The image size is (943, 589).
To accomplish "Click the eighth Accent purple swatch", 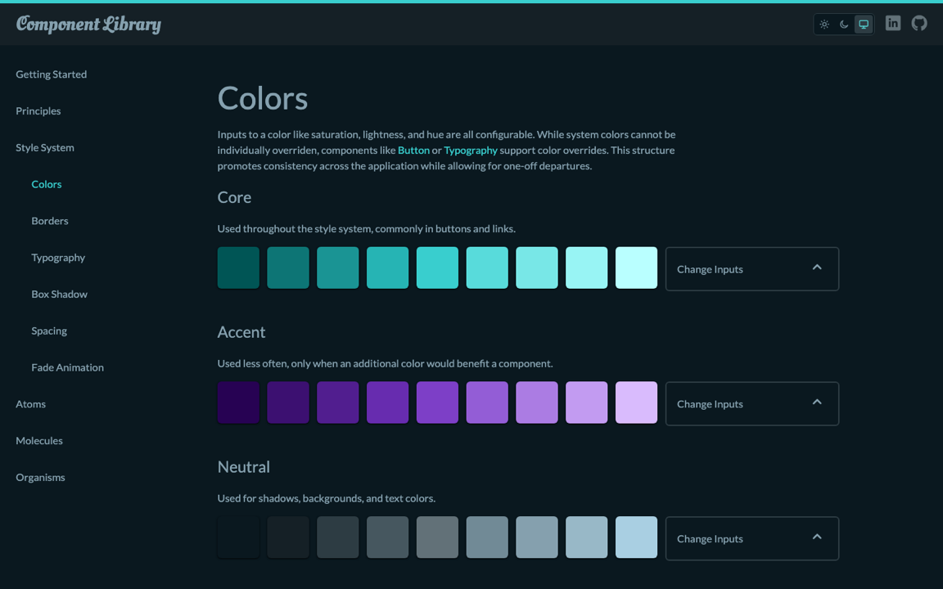I will coord(586,402).
